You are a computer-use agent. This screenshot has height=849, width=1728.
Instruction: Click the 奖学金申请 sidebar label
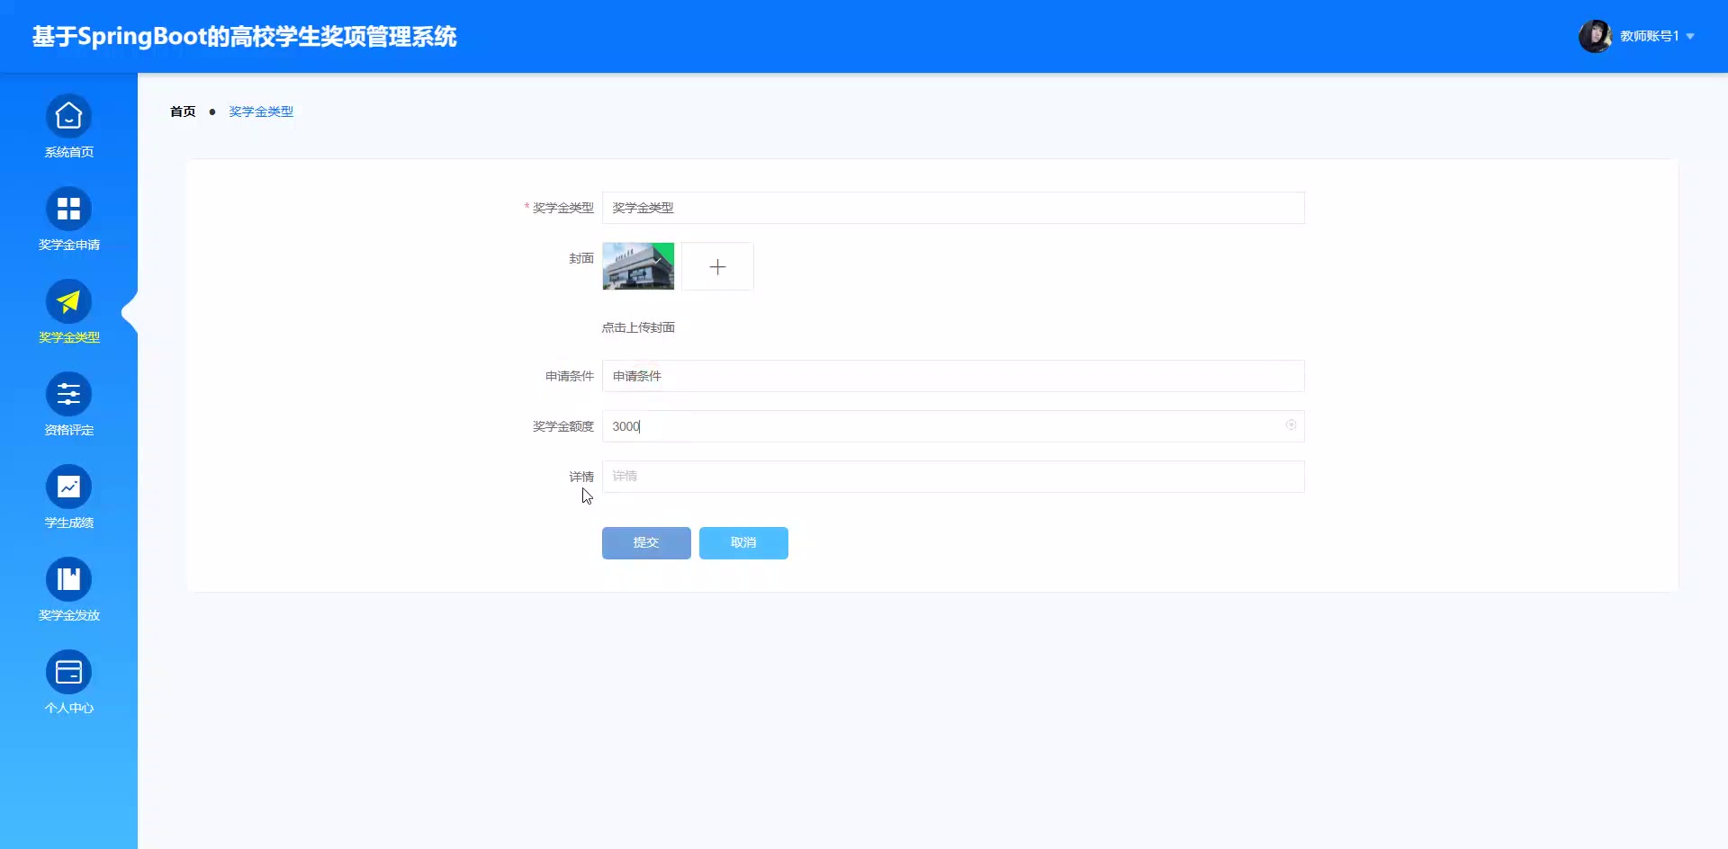69,245
